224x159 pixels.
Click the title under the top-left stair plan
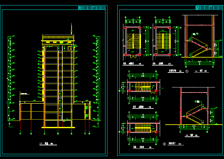click(133, 64)
